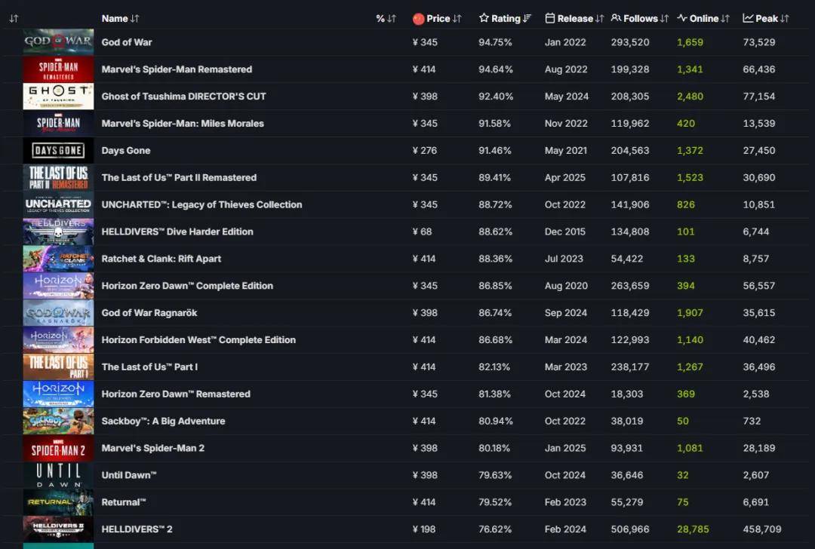Click the China flag Price currency icon
The height and width of the screenshot is (549, 815).
click(419, 19)
